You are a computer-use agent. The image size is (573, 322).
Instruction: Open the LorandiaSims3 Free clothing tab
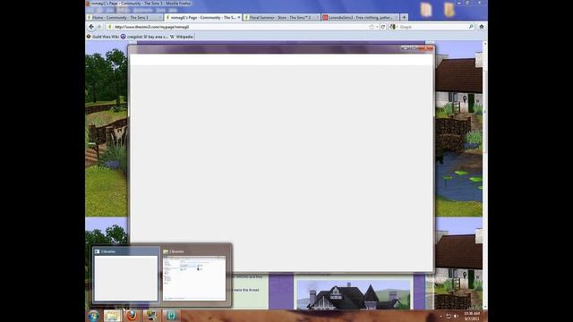coord(360,17)
